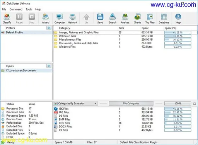Open the Charts tool
The width and height of the screenshot is (198, 145).
pos(137,19)
